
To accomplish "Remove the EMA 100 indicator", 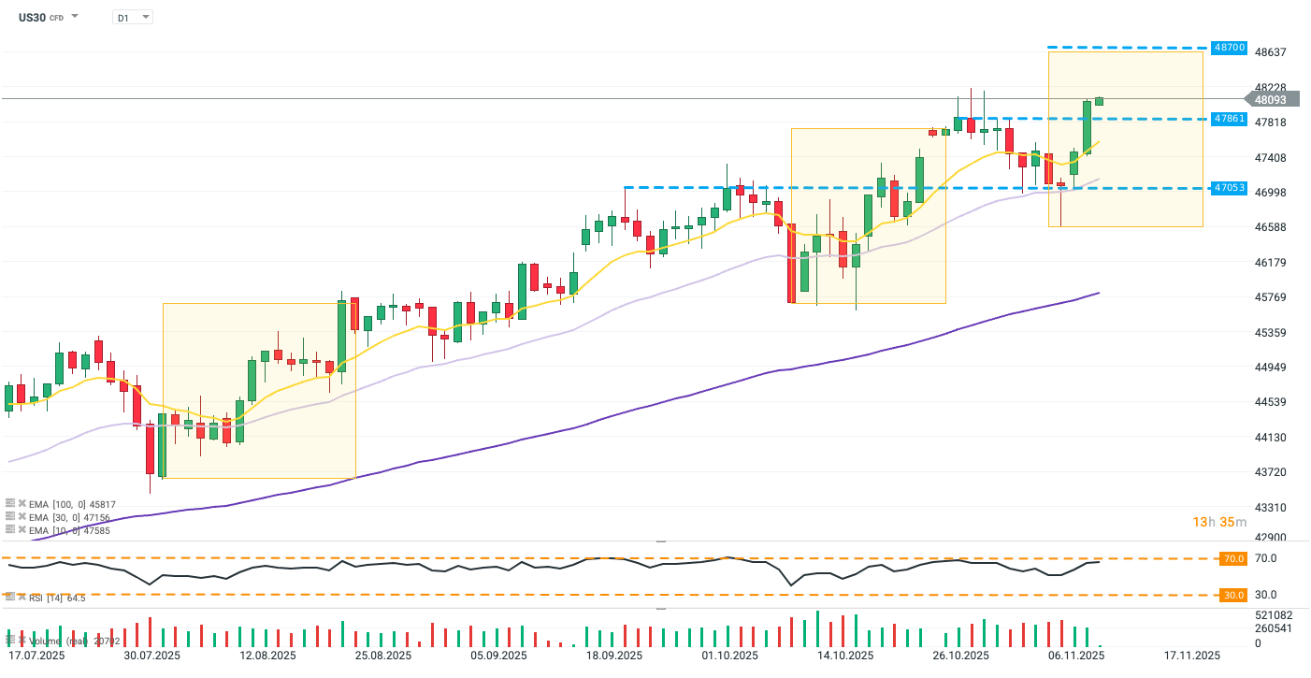I will [22, 502].
